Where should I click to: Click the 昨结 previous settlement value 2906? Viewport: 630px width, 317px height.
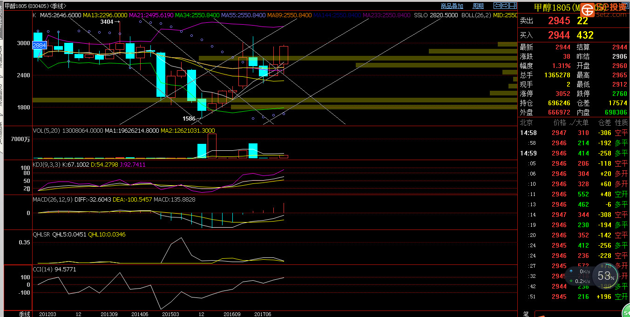[619, 56]
